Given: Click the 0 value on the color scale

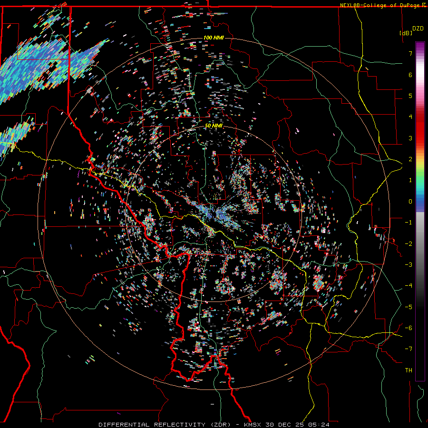Looking at the screenshot, I should point(410,202).
